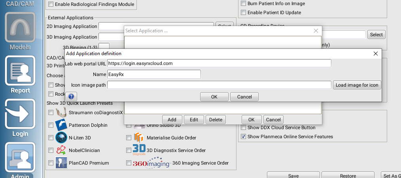Click the Lab web portal URL field
This screenshot has width=401, height=178.
click(219, 63)
